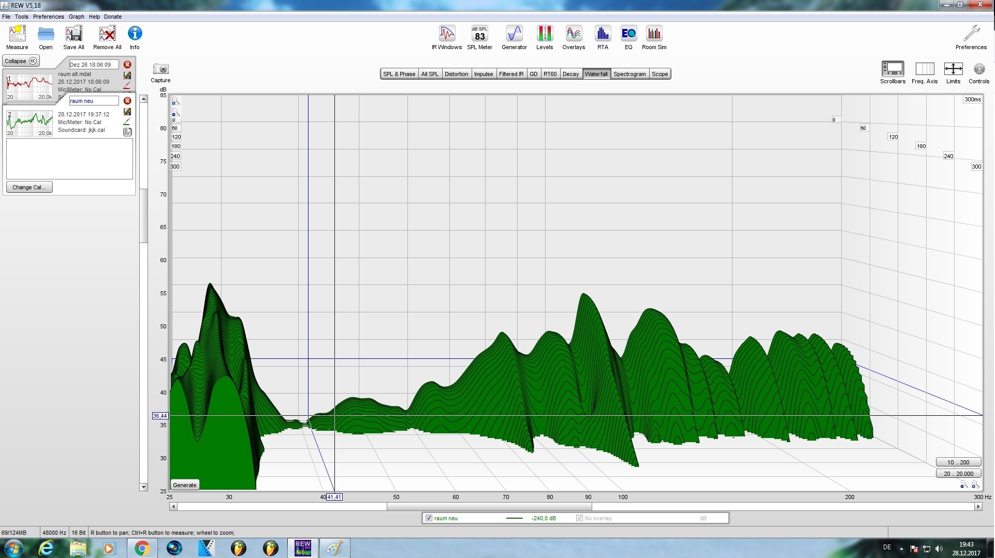Screen dimensions: 995x558
Task: Change trace colour of 'raum neu' measurement
Action: click(127, 122)
